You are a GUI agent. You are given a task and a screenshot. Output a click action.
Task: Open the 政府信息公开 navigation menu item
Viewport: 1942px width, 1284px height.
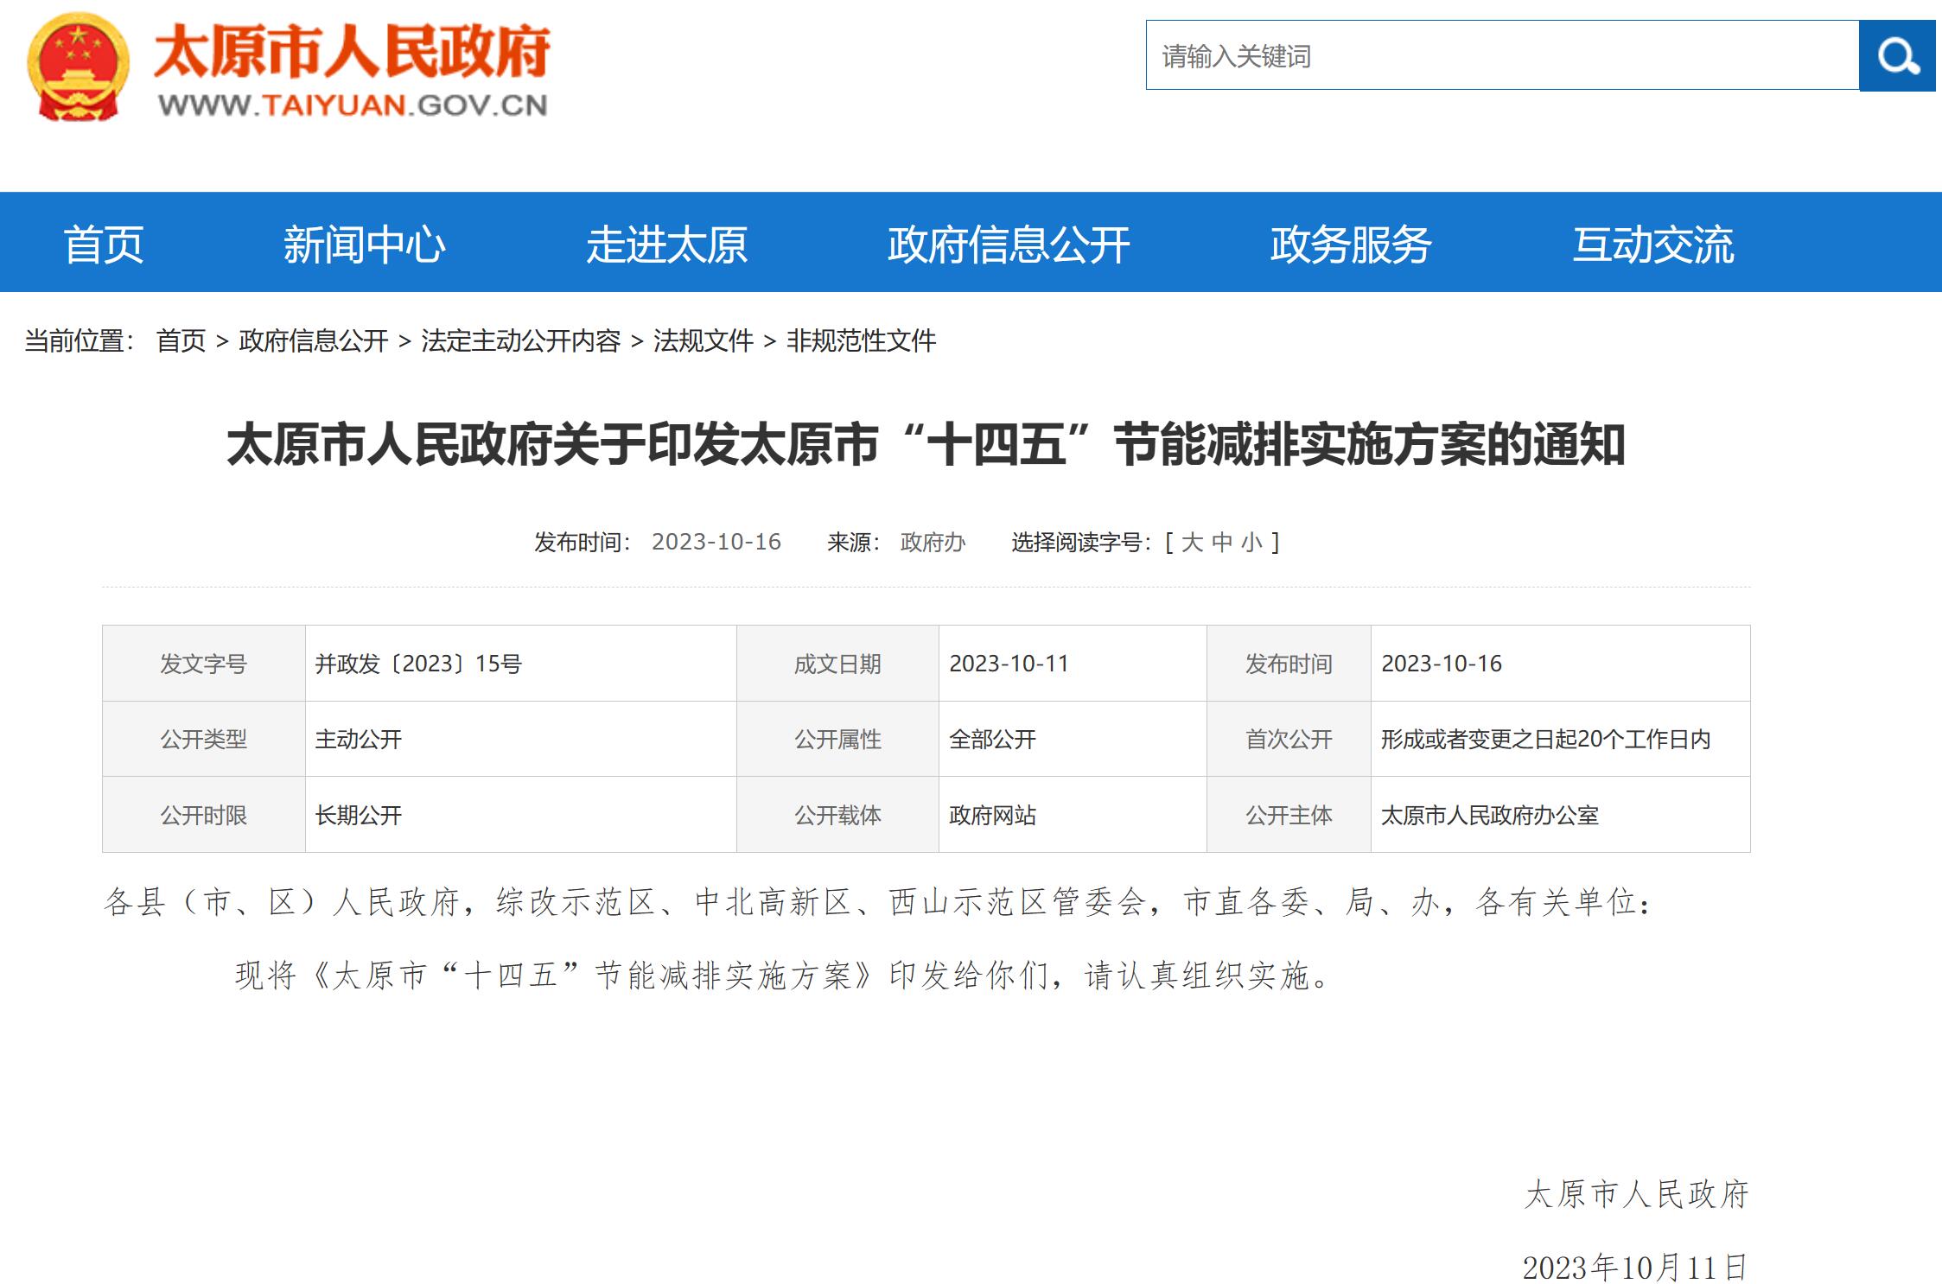[x=1009, y=245]
